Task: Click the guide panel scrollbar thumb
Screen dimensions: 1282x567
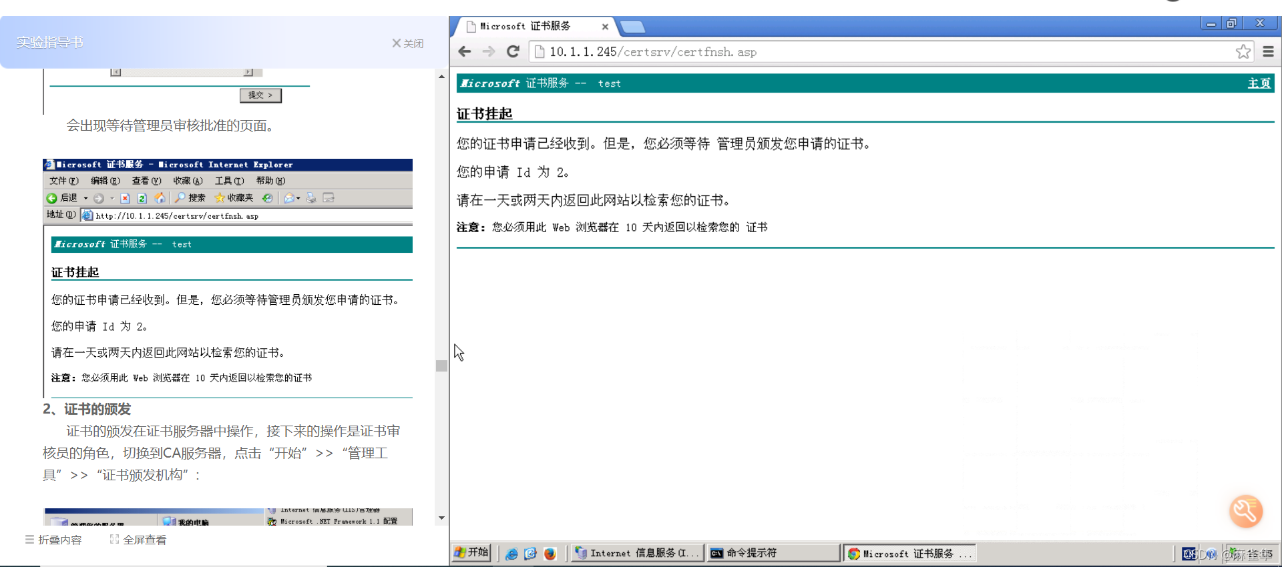Action: click(x=441, y=366)
